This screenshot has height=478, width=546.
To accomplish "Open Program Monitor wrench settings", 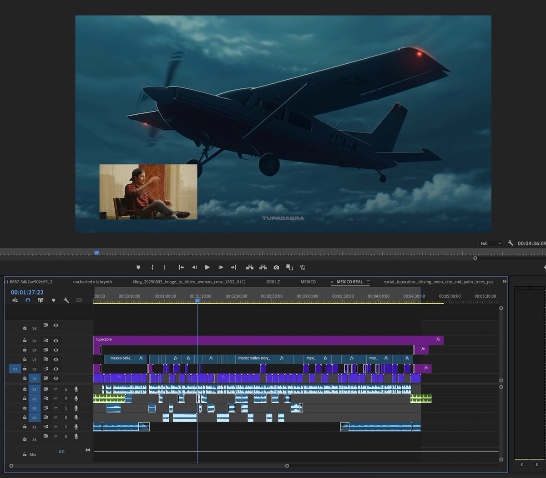I will click(511, 243).
